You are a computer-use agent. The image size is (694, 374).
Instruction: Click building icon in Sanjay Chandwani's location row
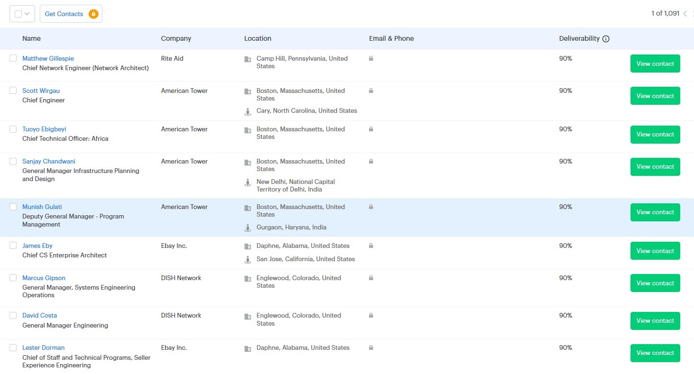(x=248, y=163)
